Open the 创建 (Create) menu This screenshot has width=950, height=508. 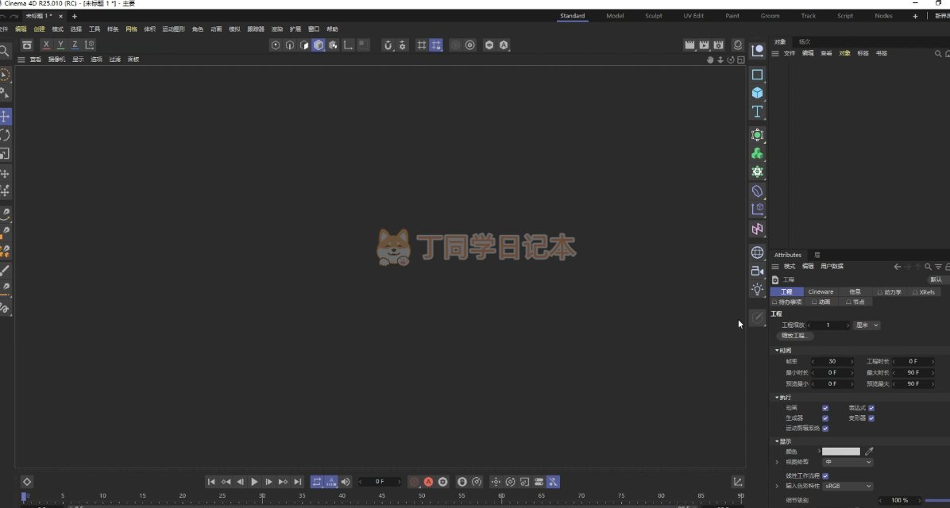pos(39,29)
